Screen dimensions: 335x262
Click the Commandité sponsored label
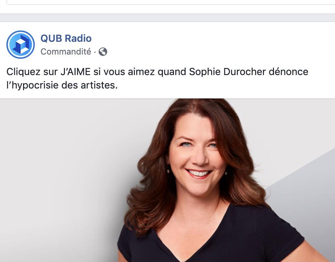click(x=66, y=52)
